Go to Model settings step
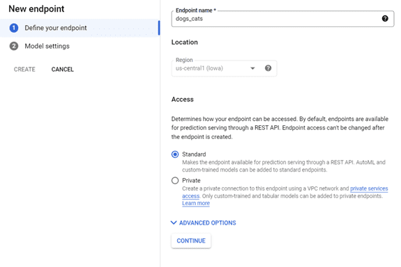Viewport: 401px width, 267px height. pyautogui.click(x=47, y=46)
